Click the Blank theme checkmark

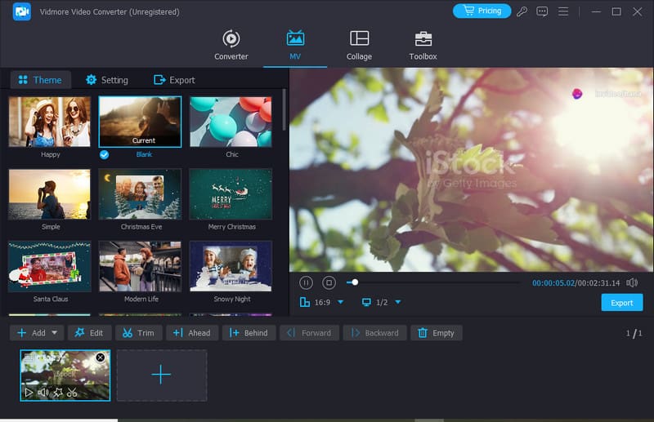pos(105,154)
